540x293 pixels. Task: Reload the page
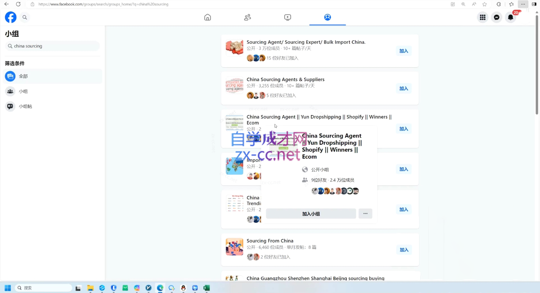click(18, 4)
